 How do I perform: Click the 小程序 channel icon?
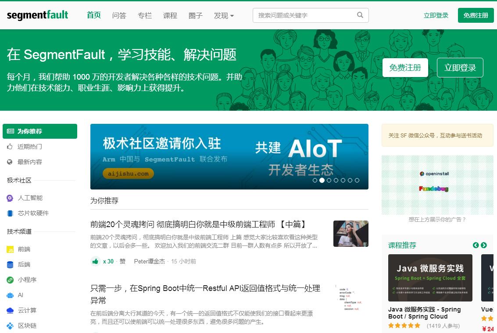pos(10,280)
